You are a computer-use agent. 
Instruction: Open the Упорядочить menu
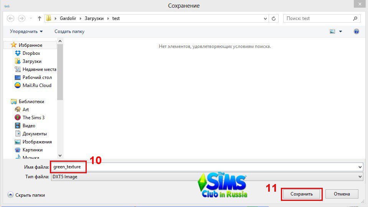point(26,31)
